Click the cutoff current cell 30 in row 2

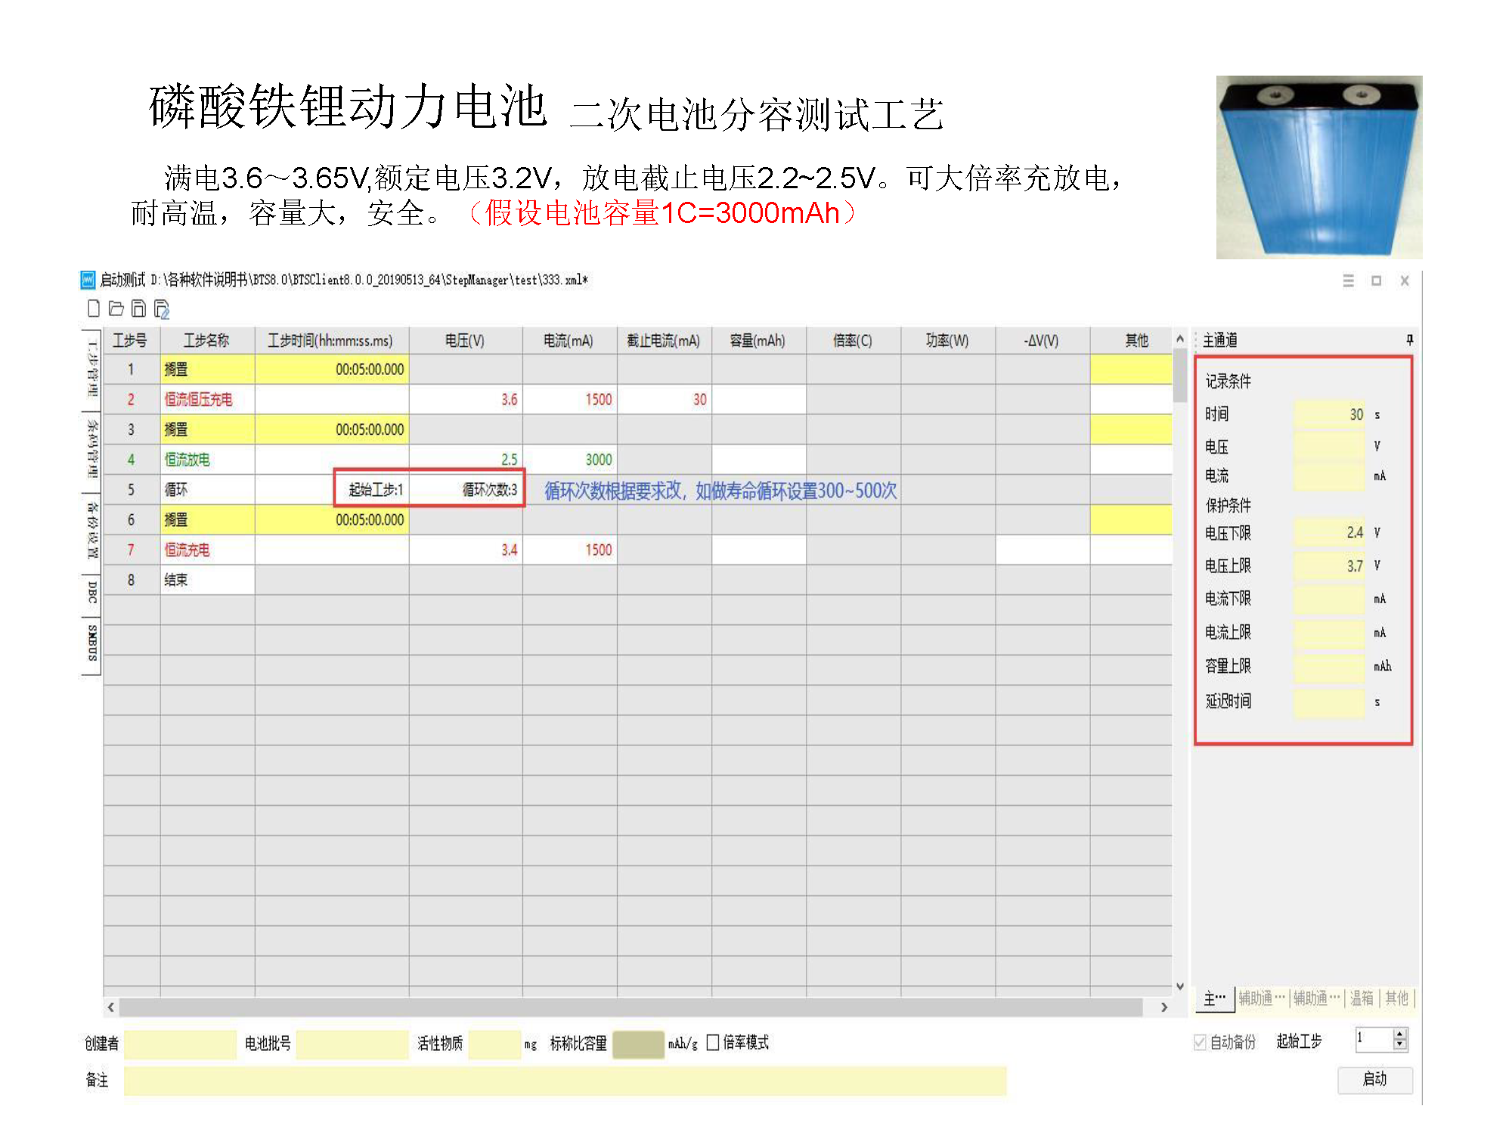(664, 399)
